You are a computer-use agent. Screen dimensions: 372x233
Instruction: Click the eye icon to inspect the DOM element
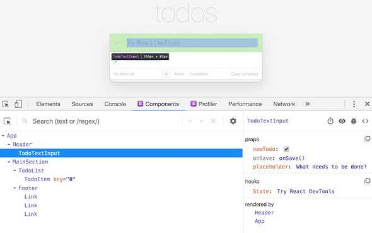(342, 121)
